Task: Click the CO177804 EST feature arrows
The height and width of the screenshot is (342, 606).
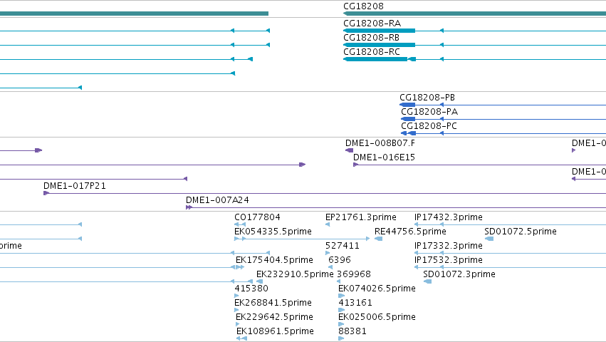Action: (240, 224)
